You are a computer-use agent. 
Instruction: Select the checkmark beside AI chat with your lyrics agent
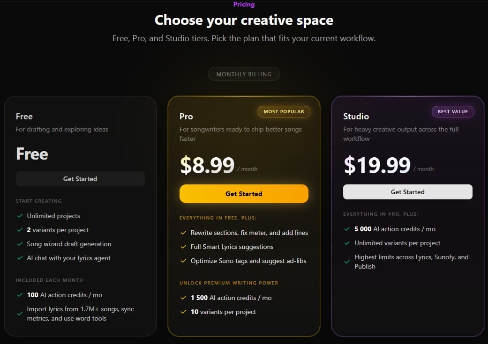pos(20,258)
